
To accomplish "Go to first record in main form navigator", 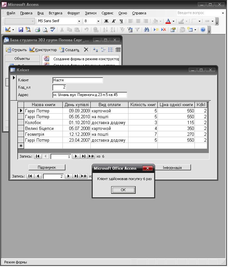I will 30,176.
